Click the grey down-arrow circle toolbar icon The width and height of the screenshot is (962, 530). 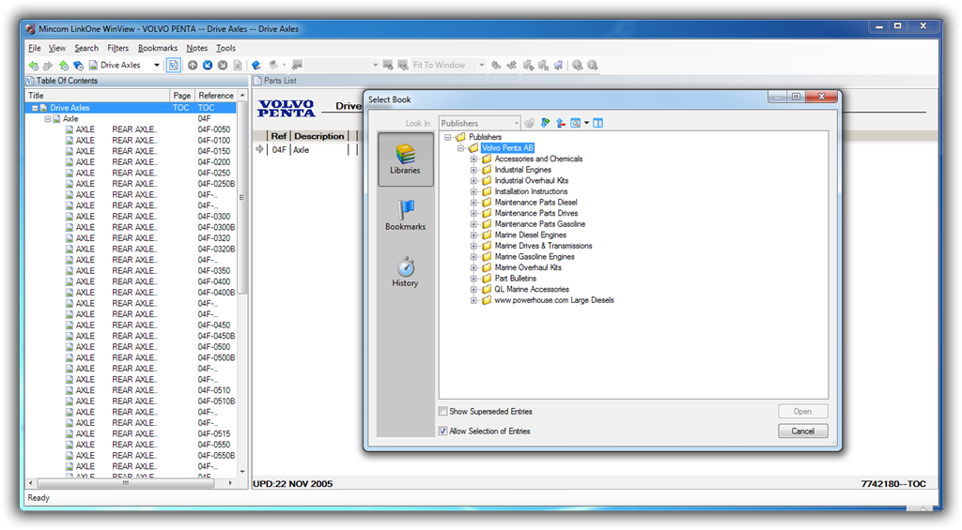tap(222, 65)
